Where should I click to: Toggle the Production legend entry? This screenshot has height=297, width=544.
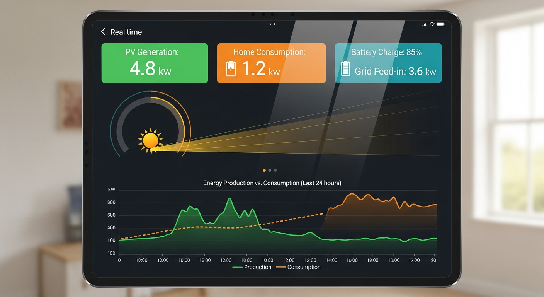pos(252,267)
